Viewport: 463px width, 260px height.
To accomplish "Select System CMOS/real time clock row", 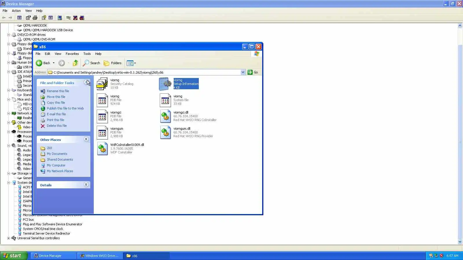I will (x=43, y=229).
